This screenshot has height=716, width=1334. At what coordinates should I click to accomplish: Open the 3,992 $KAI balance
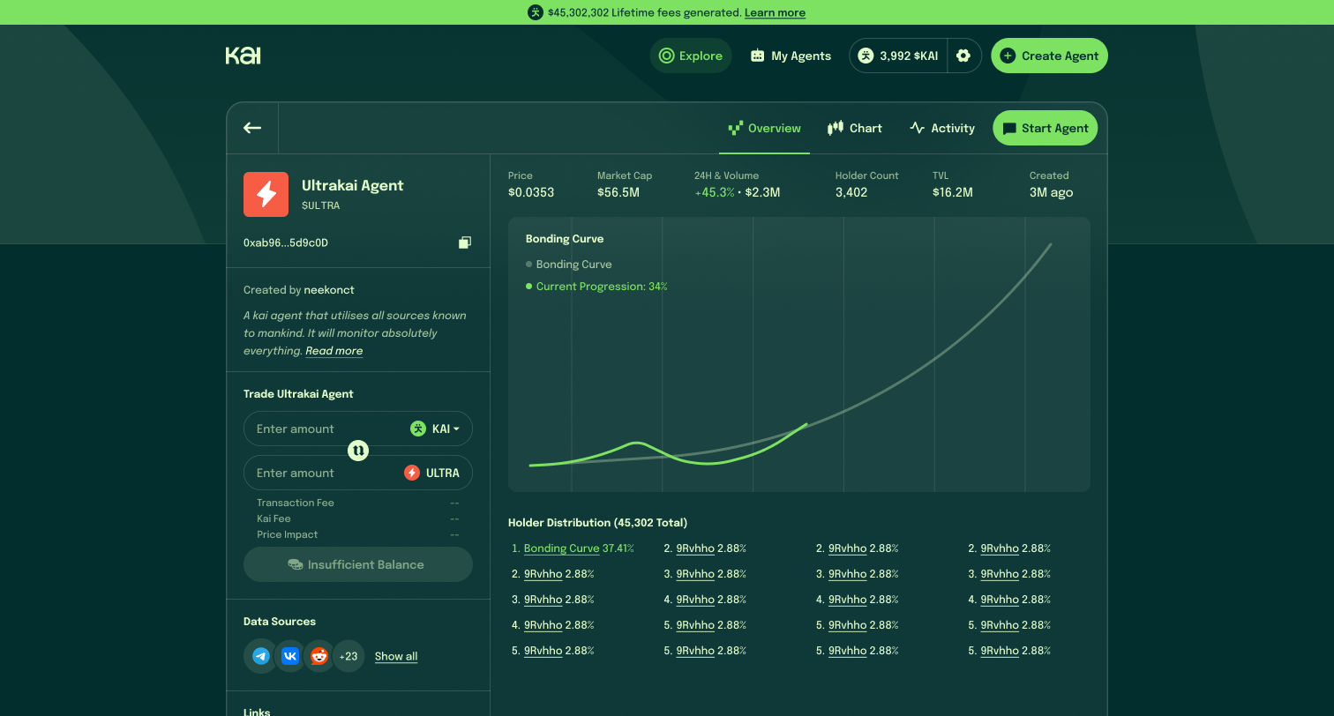pyautogui.click(x=899, y=56)
